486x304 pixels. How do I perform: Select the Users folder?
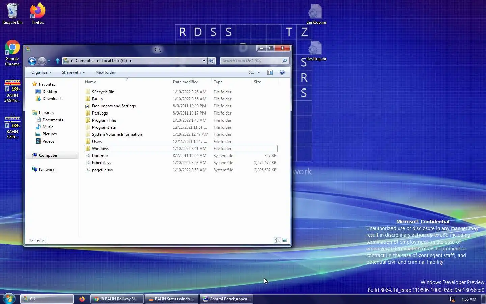[x=181, y=142]
